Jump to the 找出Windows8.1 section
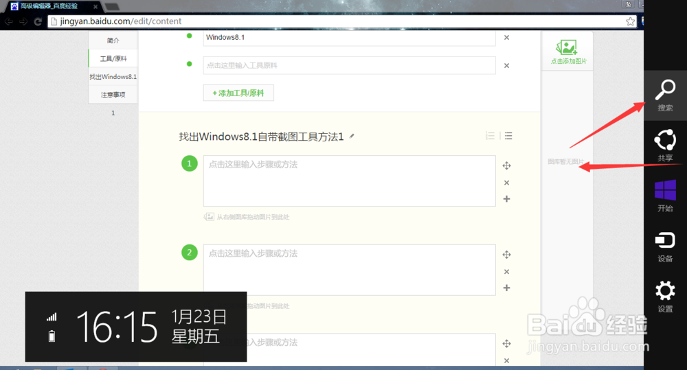The height and width of the screenshot is (370, 687). [113, 77]
